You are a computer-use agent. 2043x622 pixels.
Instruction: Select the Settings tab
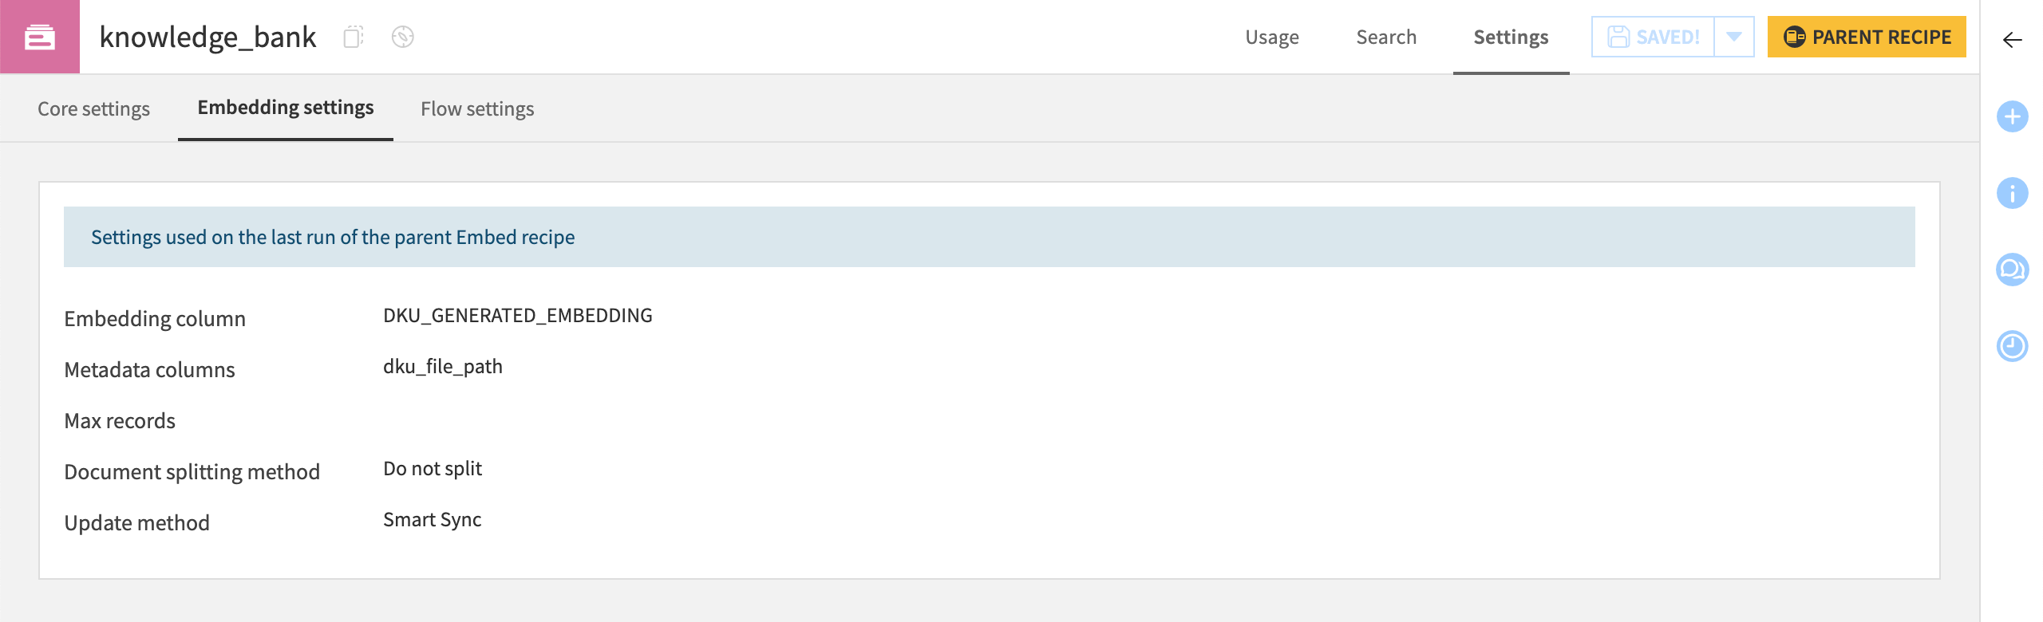pos(1511,37)
